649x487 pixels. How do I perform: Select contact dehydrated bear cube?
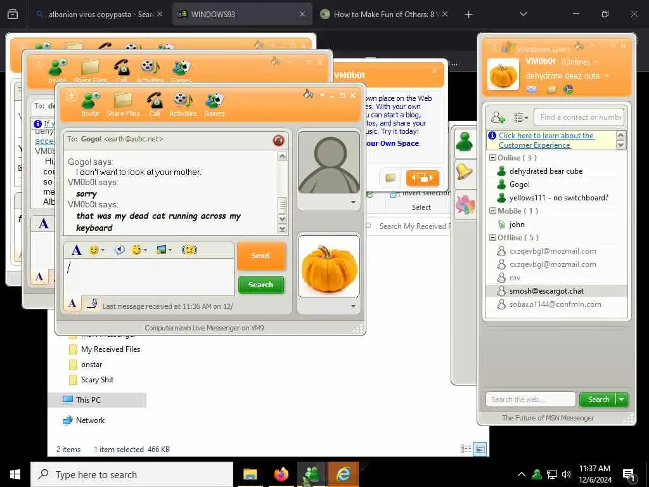click(x=546, y=171)
